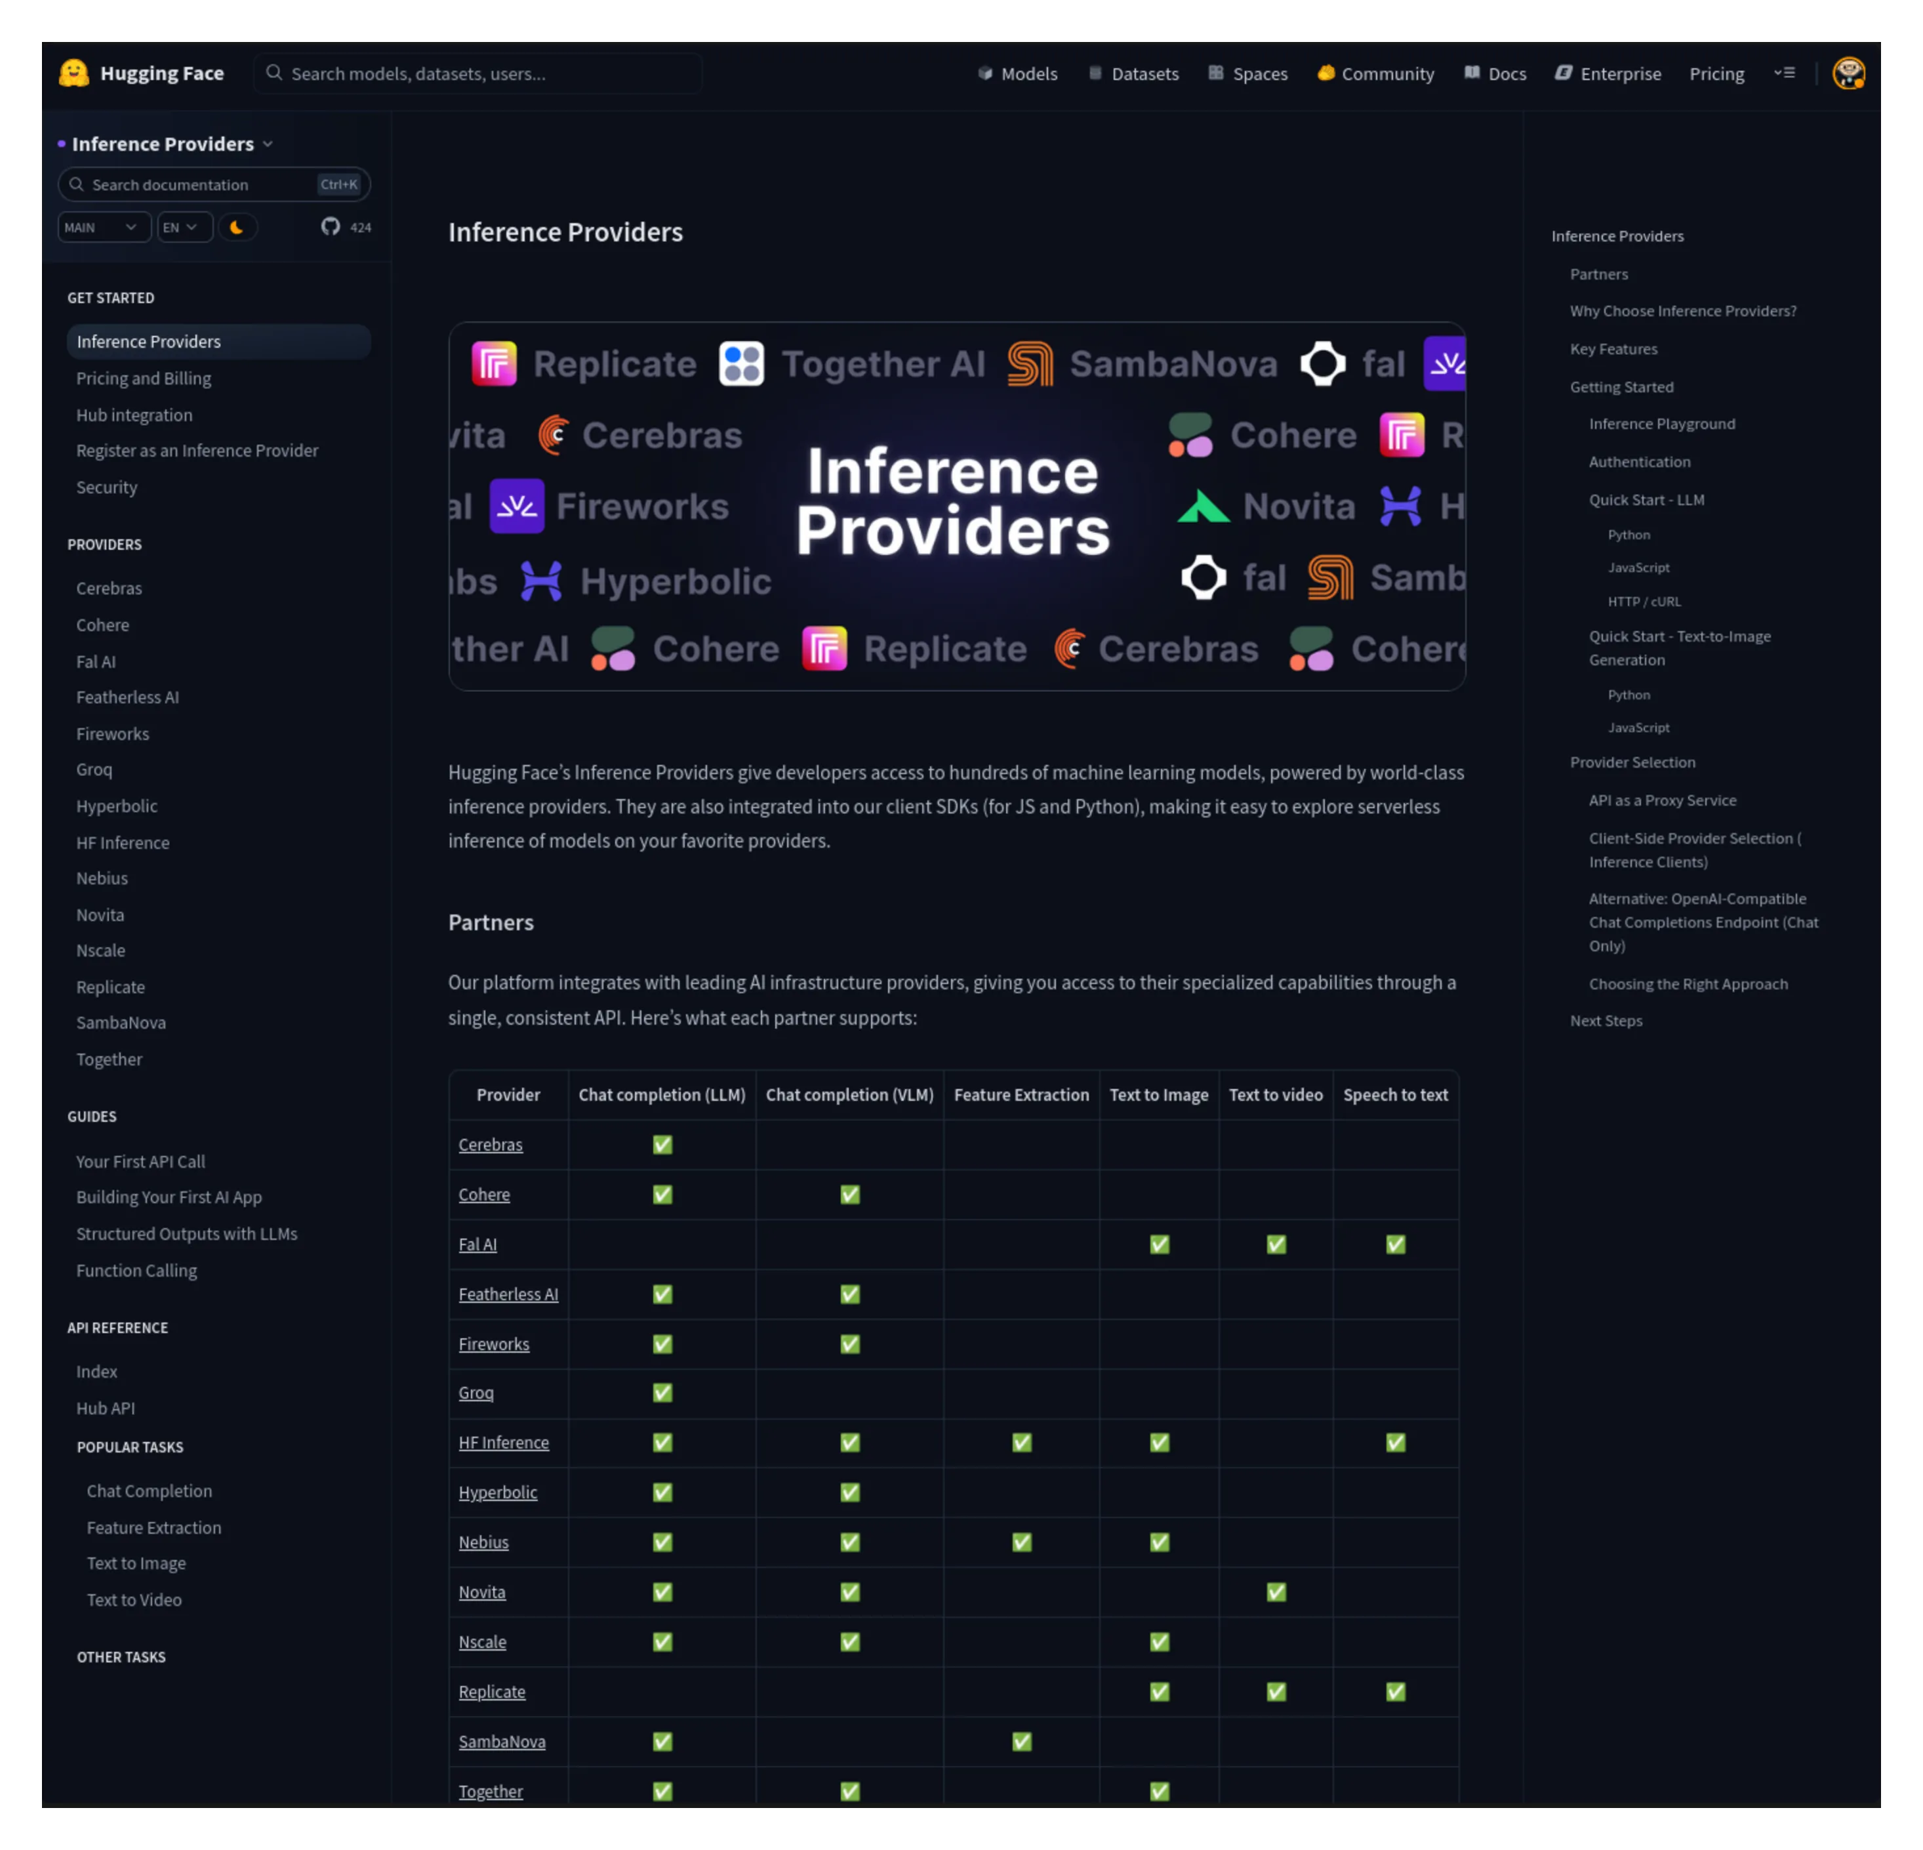
Task: Open Chat Completion under Popular Tasks
Action: 149,1490
